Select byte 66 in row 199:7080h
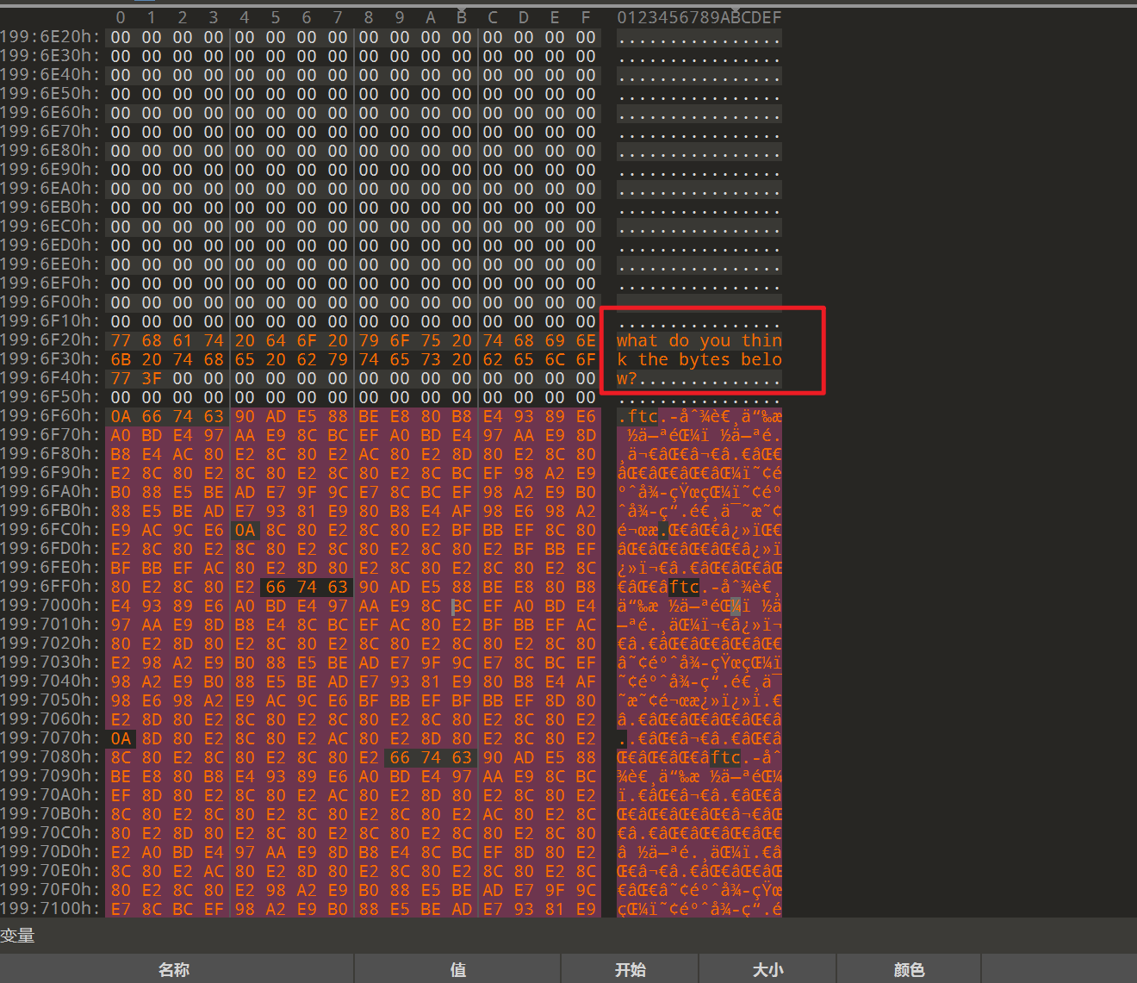The image size is (1137, 983). [400, 757]
